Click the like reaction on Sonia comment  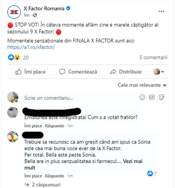pos(150,173)
